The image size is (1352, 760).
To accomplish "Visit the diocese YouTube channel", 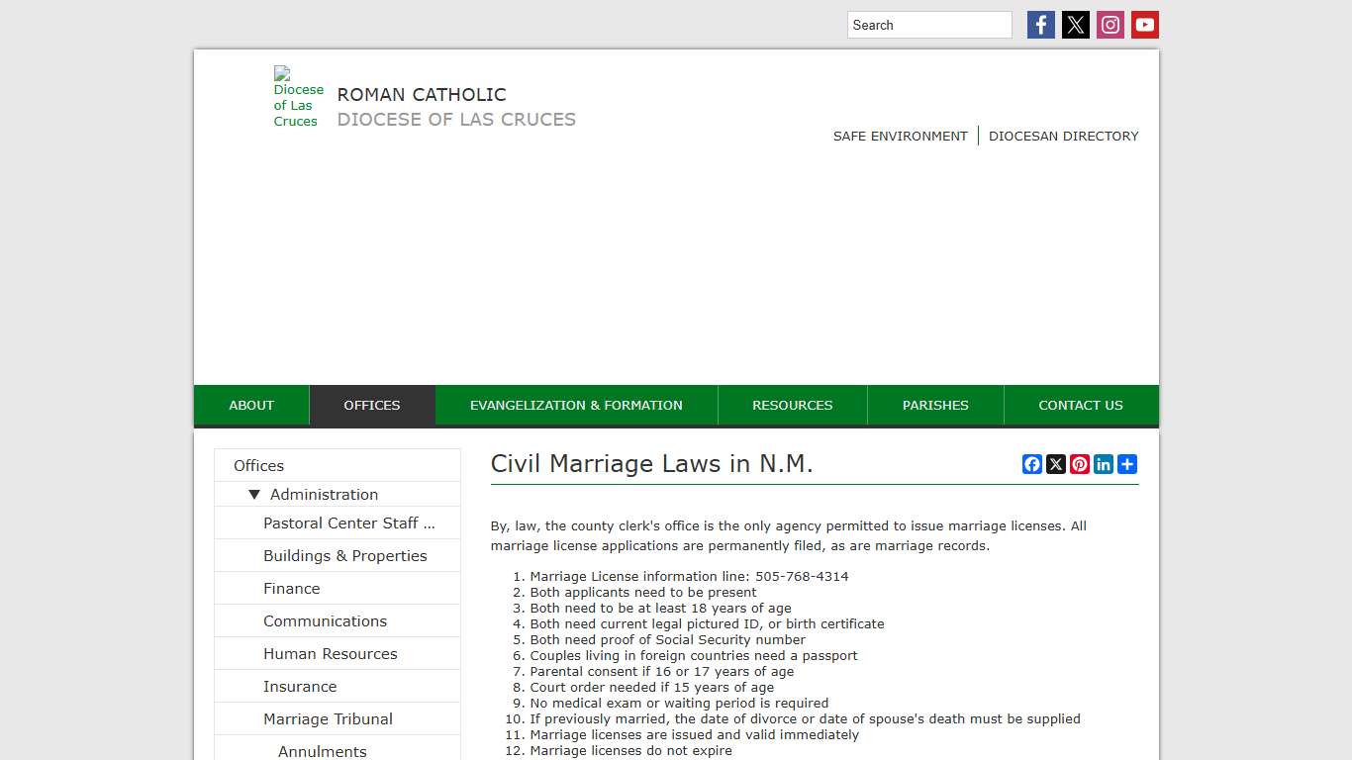I will click(1144, 24).
